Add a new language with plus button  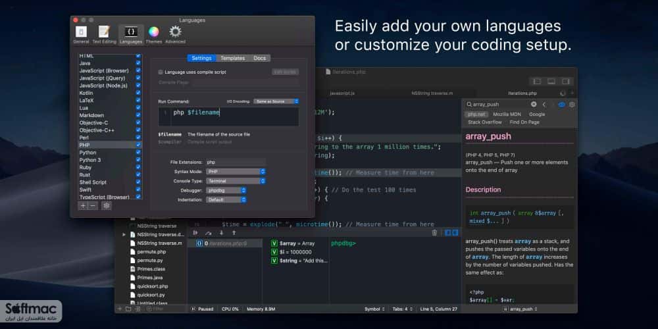[x=83, y=205]
